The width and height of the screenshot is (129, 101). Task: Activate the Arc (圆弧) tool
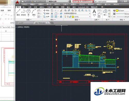[x=34, y=13]
